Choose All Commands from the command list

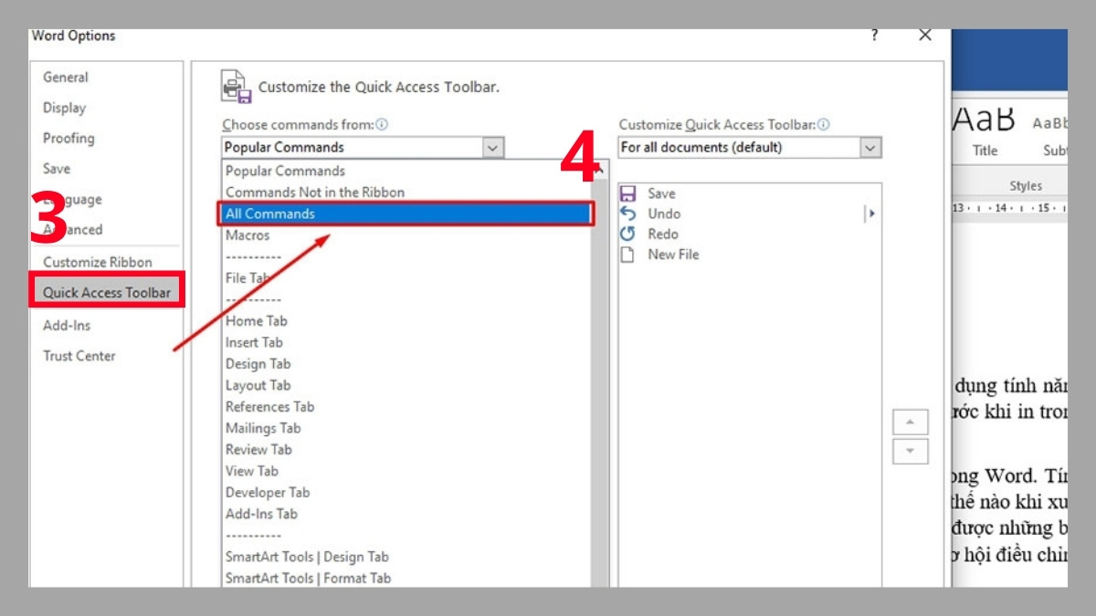pos(274,214)
